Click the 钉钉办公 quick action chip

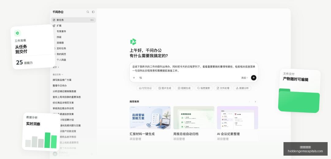[x=145, y=88]
